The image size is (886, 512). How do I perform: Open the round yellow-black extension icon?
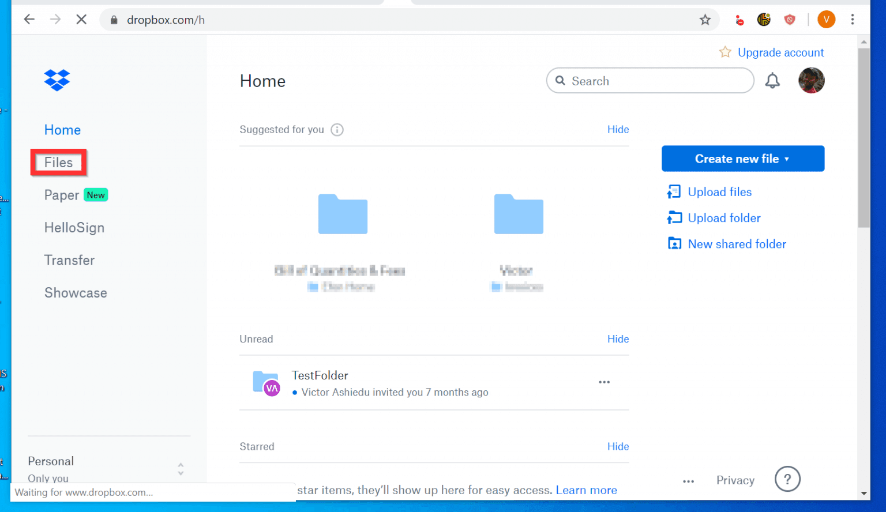pos(764,20)
